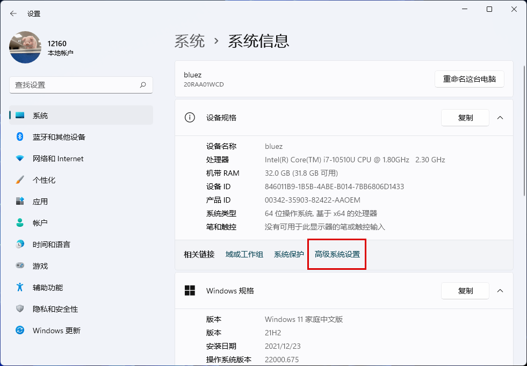
Task: Click the Windows 11 家庭中文版 edition text
Action: point(304,319)
